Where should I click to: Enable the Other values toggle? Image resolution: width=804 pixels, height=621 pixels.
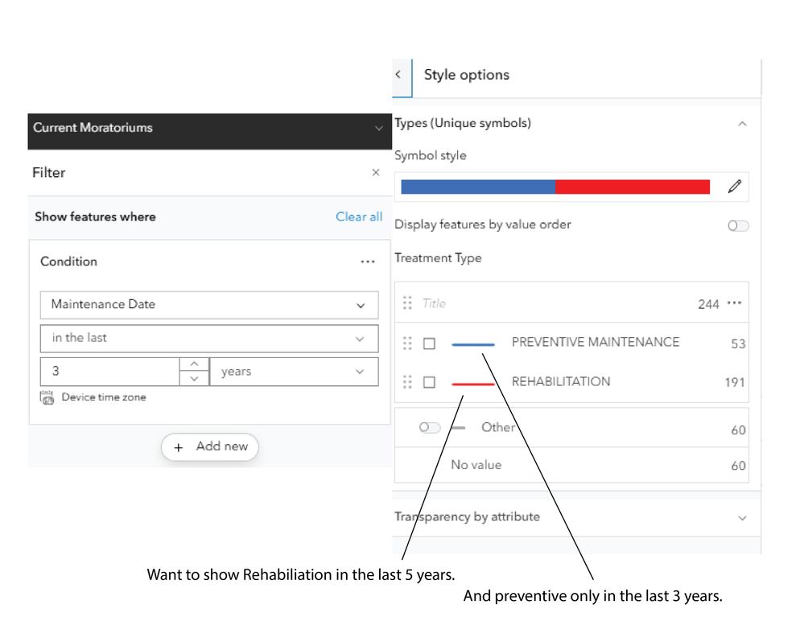tap(430, 428)
